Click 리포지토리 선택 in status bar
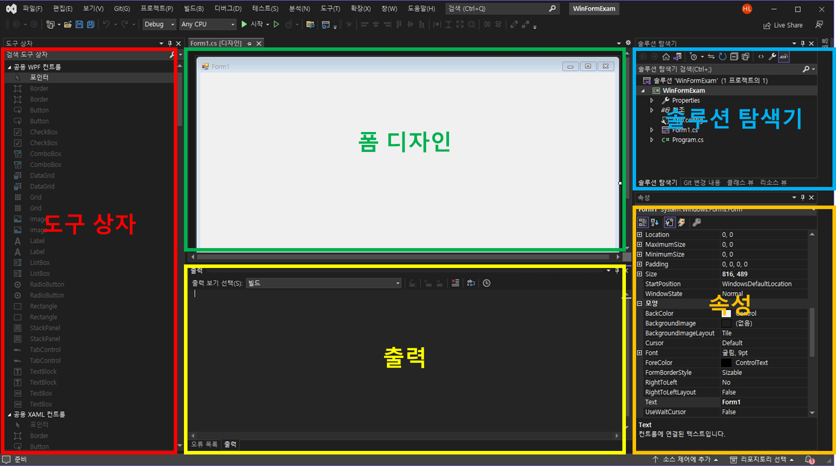The image size is (836, 466). tap(761, 460)
